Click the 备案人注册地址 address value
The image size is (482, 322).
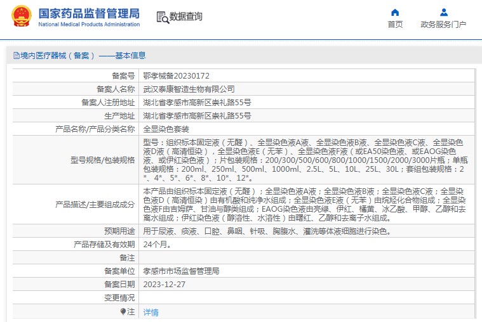[x=197, y=103]
